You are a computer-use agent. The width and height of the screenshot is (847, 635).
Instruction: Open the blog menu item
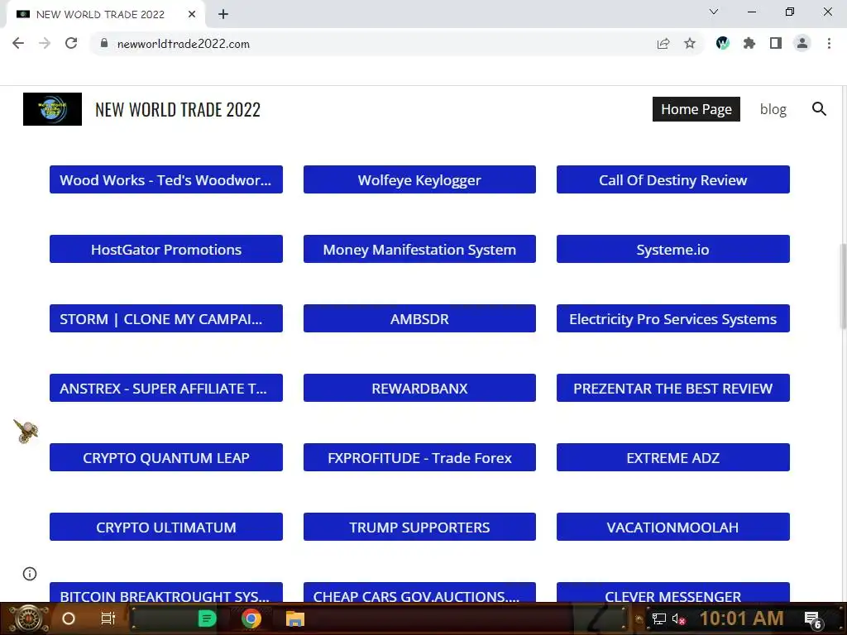[773, 109]
